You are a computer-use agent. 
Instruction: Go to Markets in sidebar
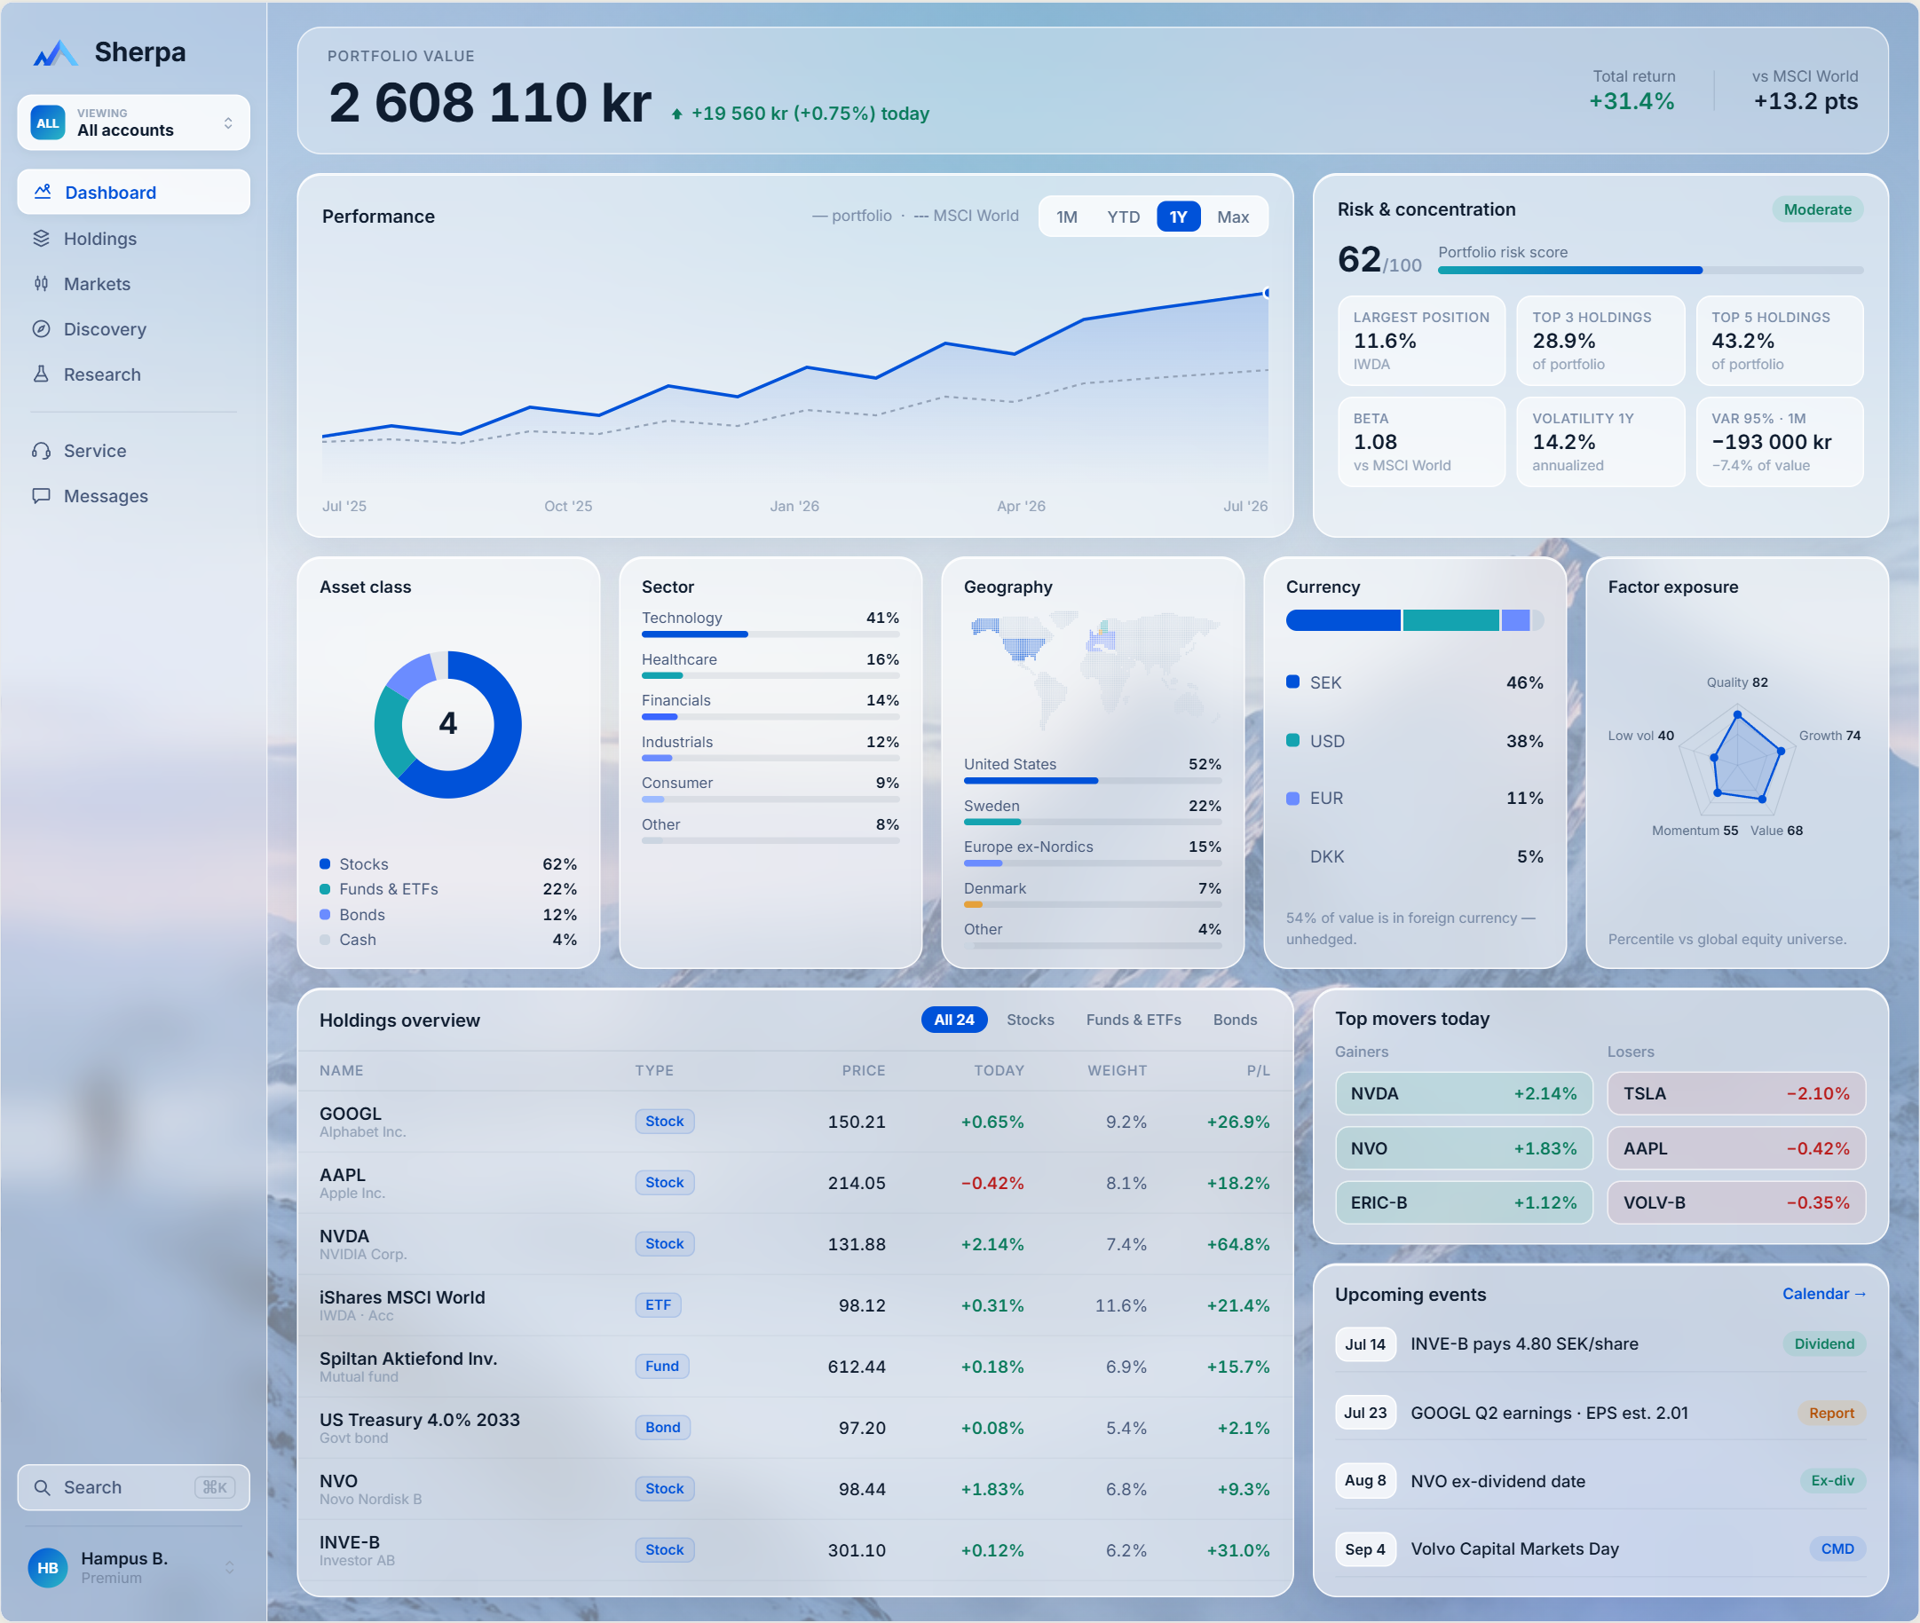(x=133, y=283)
